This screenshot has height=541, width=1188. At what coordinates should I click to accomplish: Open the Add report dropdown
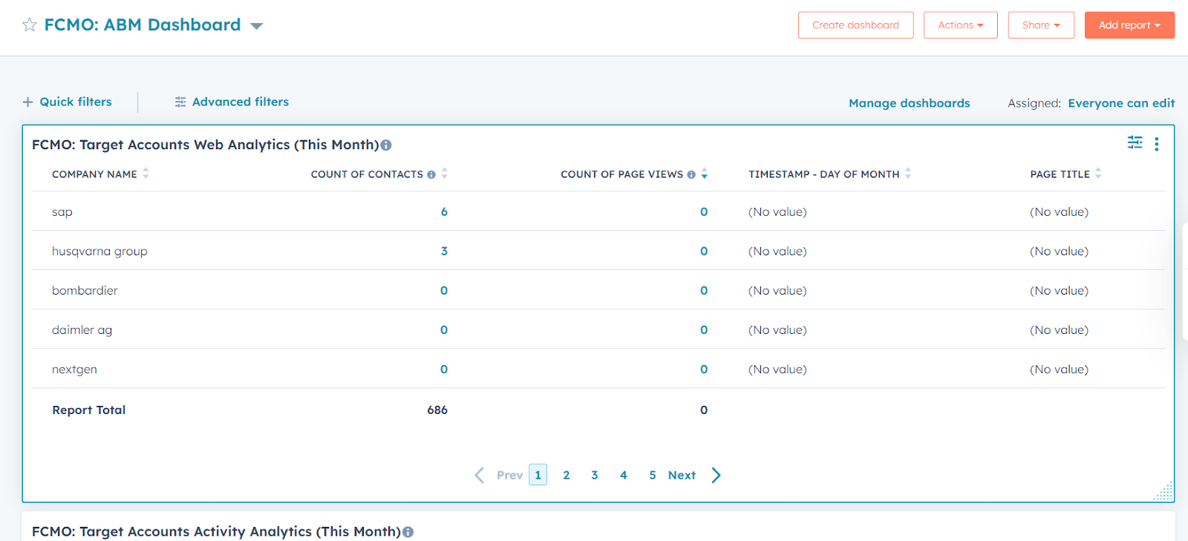point(1129,25)
